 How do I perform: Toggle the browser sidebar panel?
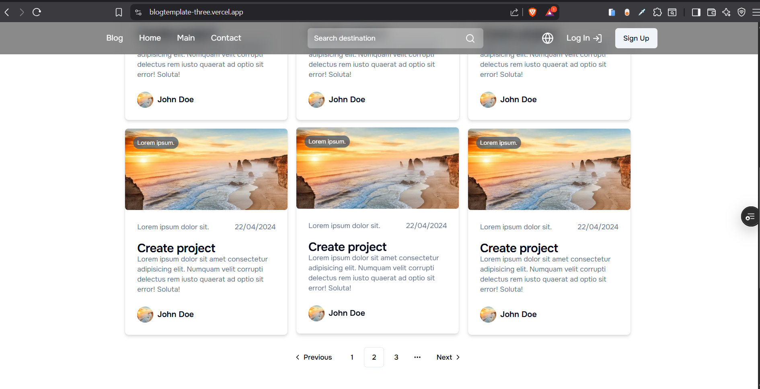point(696,12)
